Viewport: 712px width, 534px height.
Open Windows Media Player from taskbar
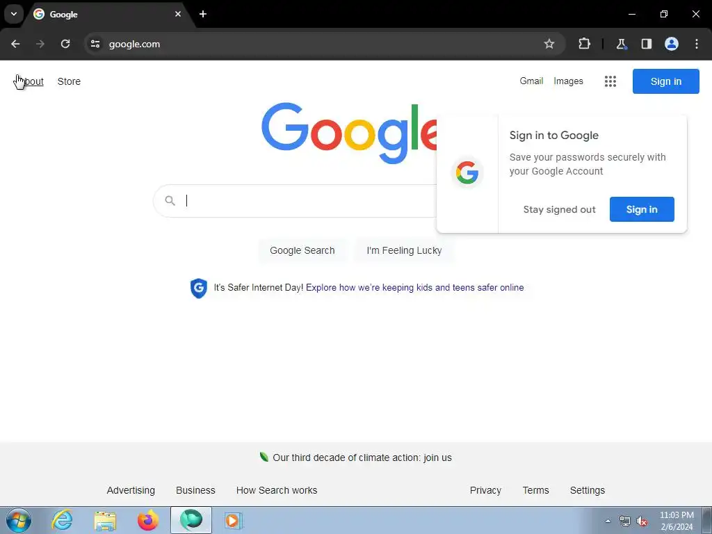(x=234, y=520)
